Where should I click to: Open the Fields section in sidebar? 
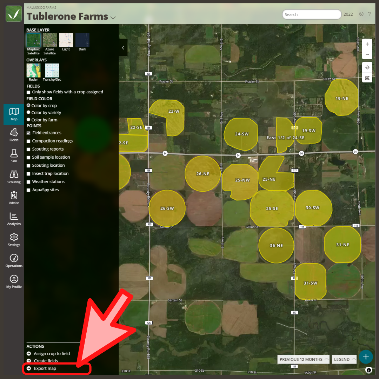coord(14,135)
